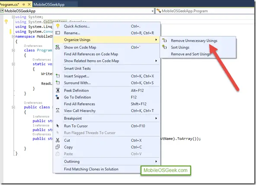This screenshot has height=185, width=256.
Task: Expand the Organize Usings submenu arrow
Action: click(x=156, y=40)
